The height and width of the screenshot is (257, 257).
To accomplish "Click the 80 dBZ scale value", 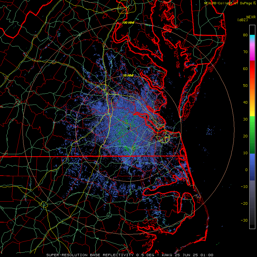I will tap(245, 35).
